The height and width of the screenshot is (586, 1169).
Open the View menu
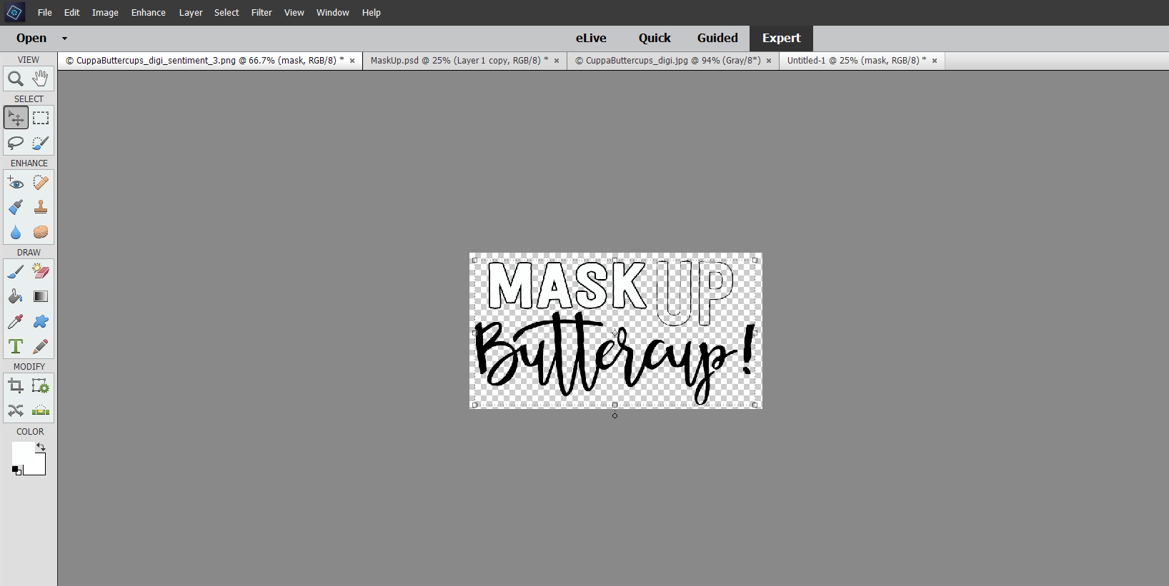pyautogui.click(x=294, y=13)
